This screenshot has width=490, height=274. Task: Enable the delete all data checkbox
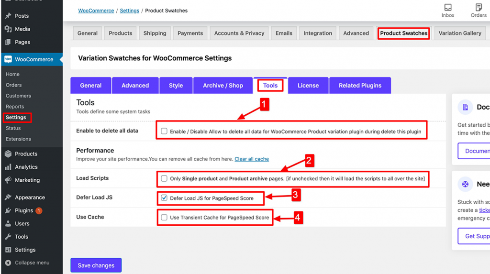164,131
